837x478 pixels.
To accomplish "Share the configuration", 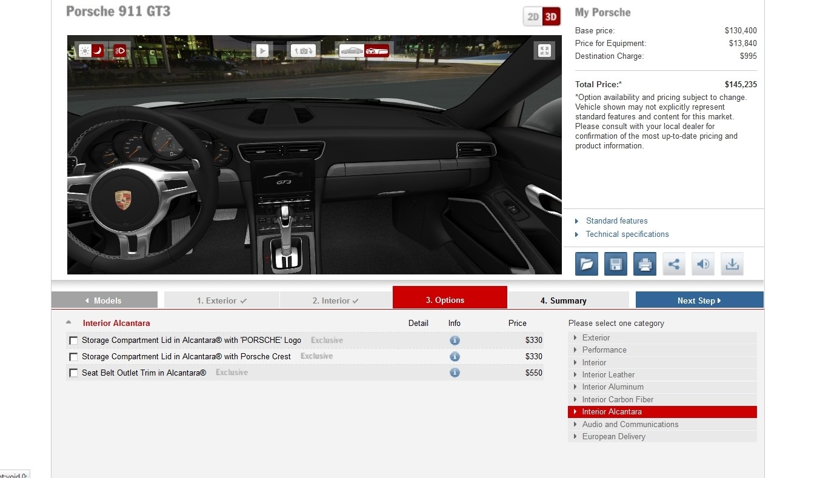I will tap(674, 264).
